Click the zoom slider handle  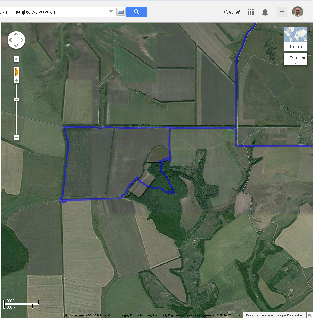[x=16, y=99]
